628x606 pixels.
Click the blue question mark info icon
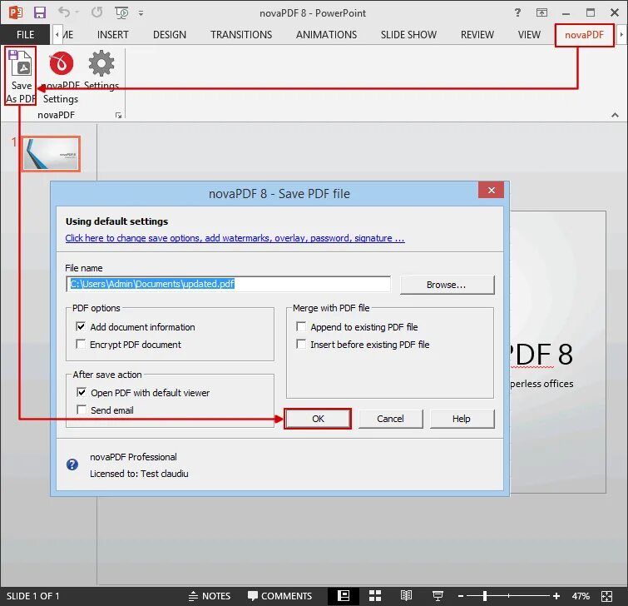click(72, 464)
